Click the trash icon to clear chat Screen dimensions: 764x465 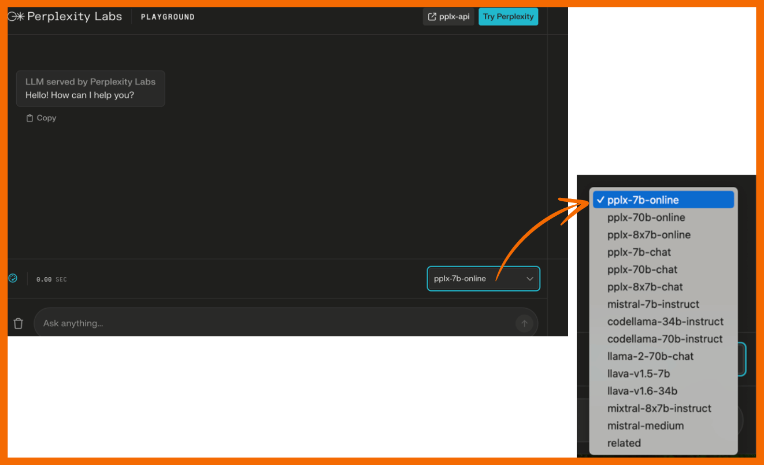click(18, 323)
